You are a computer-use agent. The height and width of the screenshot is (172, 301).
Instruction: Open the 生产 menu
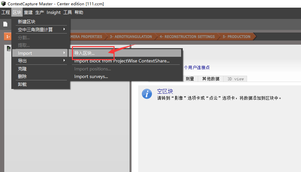coord(40,12)
